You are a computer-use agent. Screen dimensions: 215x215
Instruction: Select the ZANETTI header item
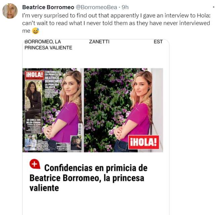point(99,42)
